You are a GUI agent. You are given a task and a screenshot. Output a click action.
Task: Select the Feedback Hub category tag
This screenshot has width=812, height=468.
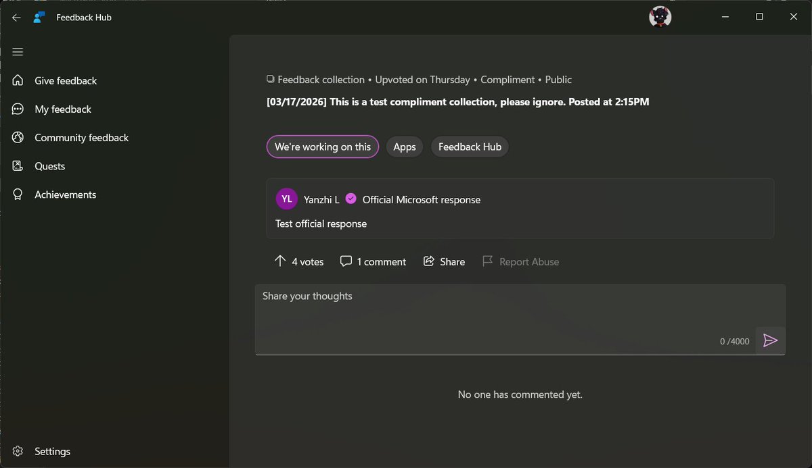pos(470,147)
